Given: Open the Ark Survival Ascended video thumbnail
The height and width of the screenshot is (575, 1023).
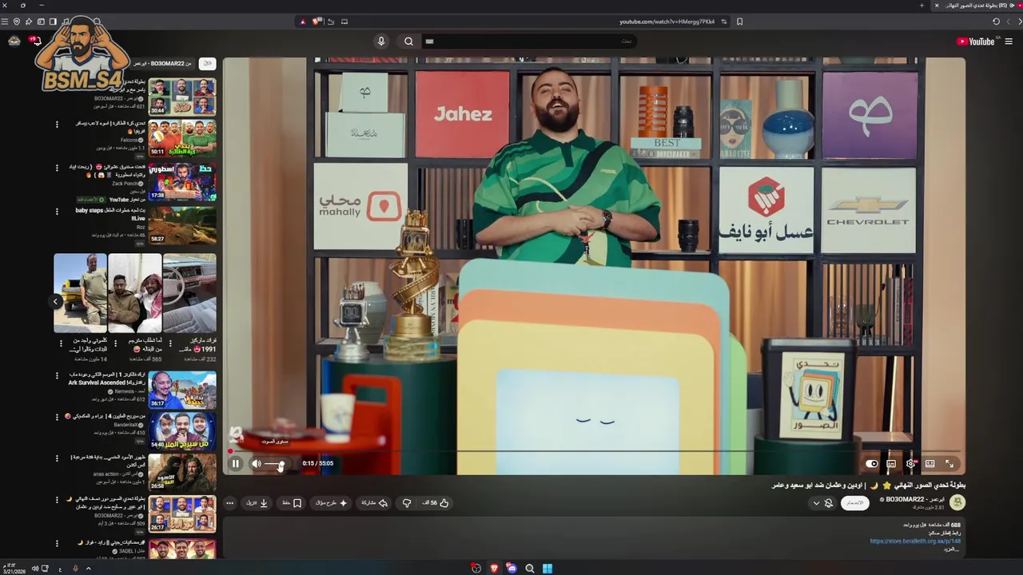Looking at the screenshot, I should (x=182, y=391).
